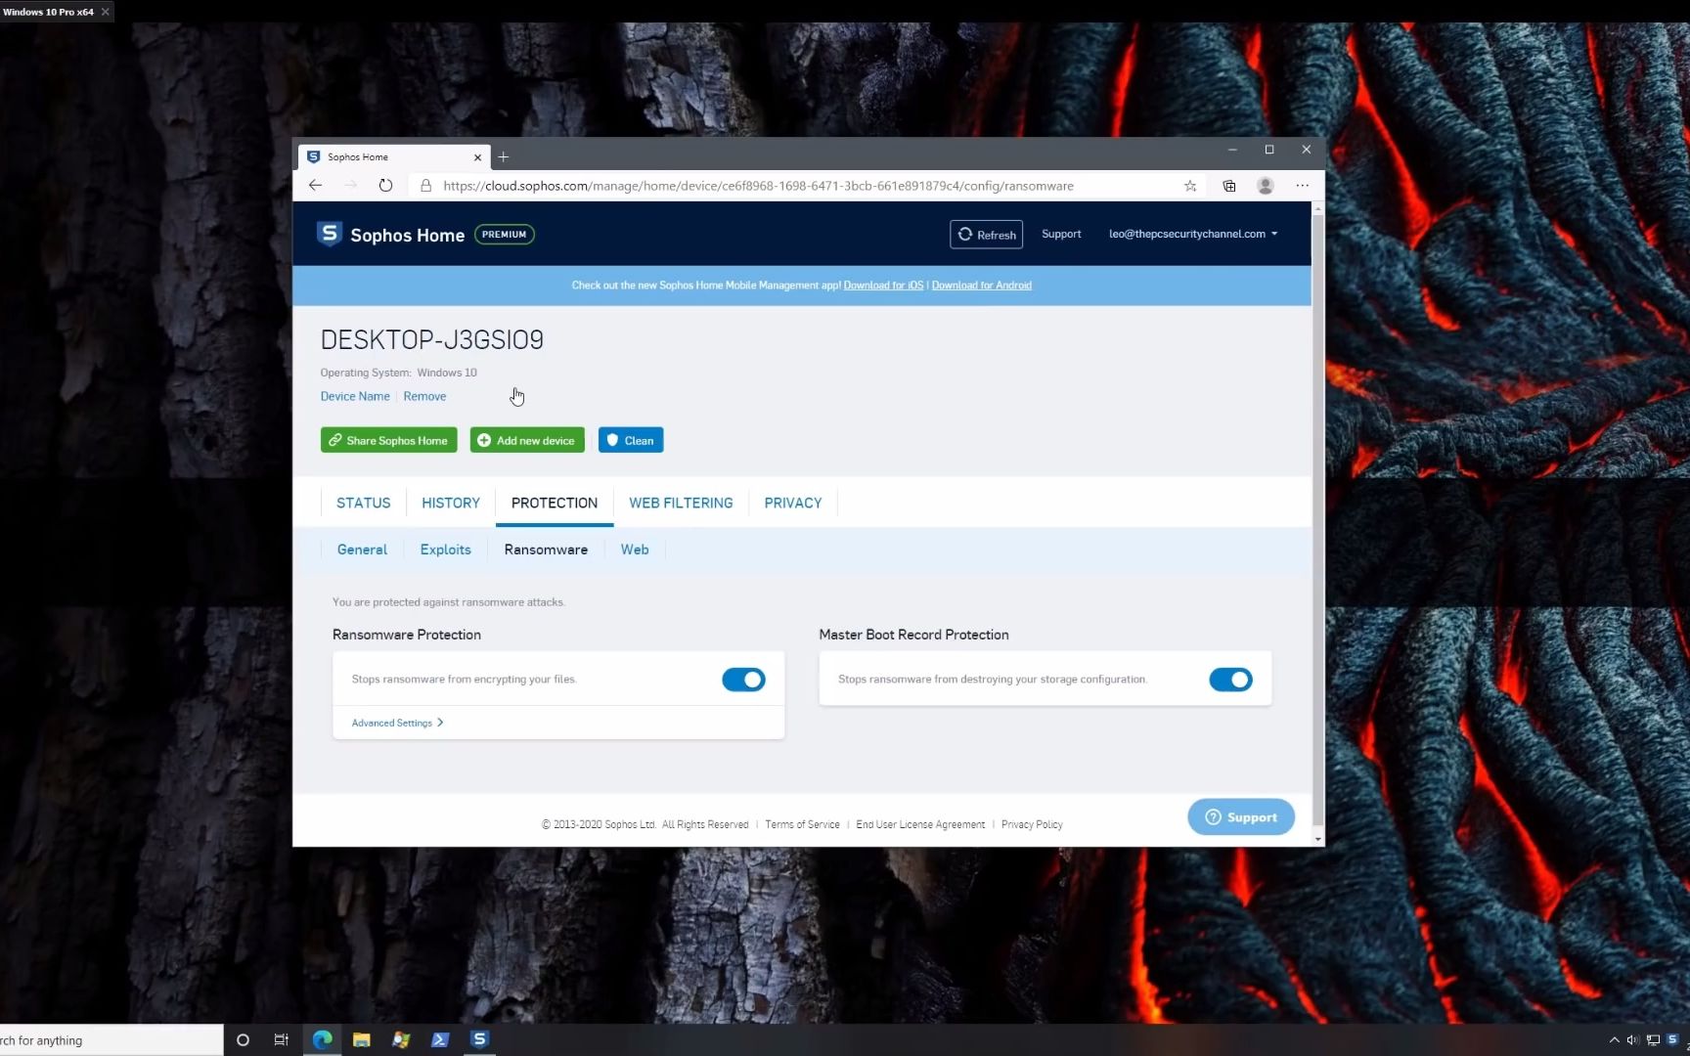The width and height of the screenshot is (1690, 1056).
Task: Open End User License Agreement link
Action: coord(920,824)
